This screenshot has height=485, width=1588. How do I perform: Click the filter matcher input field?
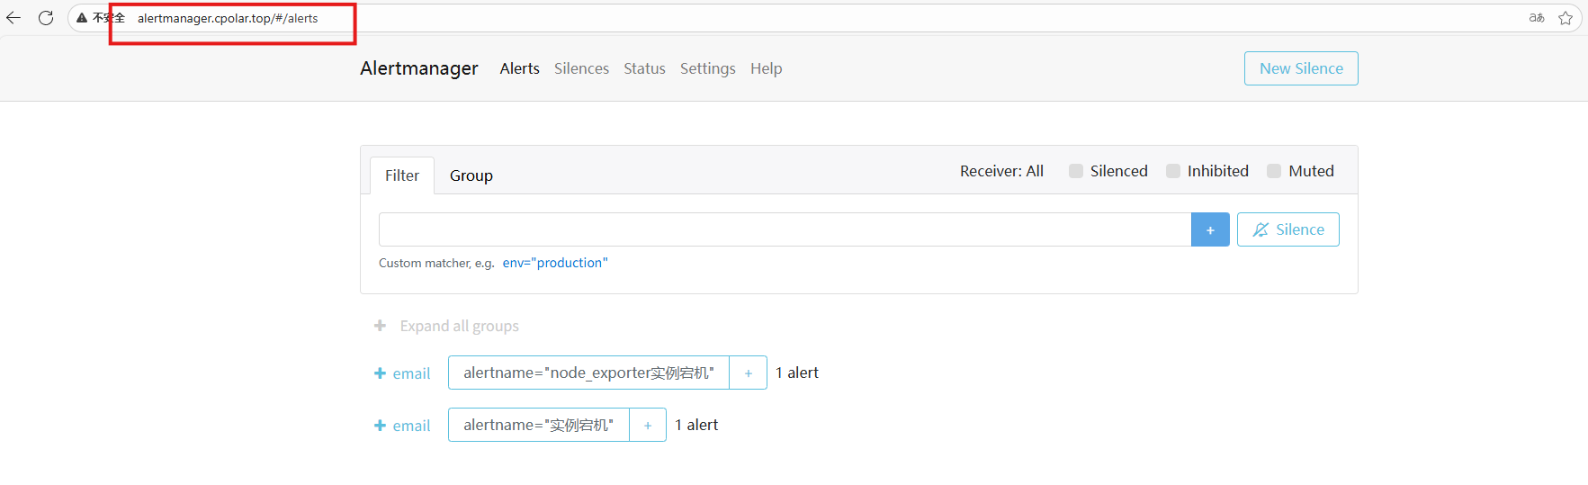pos(785,229)
